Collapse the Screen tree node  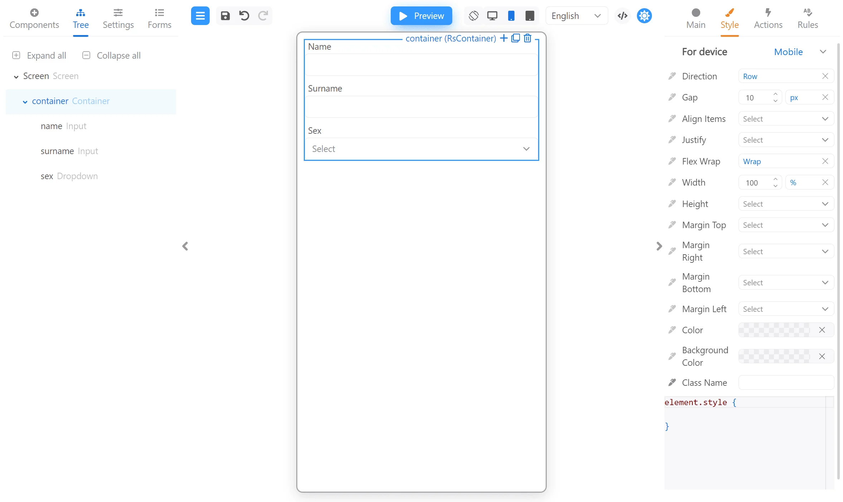click(x=16, y=77)
